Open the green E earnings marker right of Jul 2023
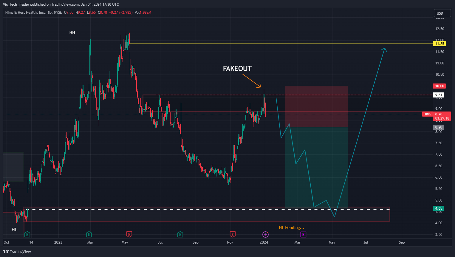The width and height of the screenshot is (455, 257). point(180,234)
